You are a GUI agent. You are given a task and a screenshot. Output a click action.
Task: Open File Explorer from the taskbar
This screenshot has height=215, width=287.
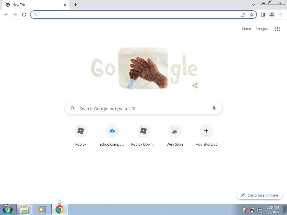click(x=24, y=209)
